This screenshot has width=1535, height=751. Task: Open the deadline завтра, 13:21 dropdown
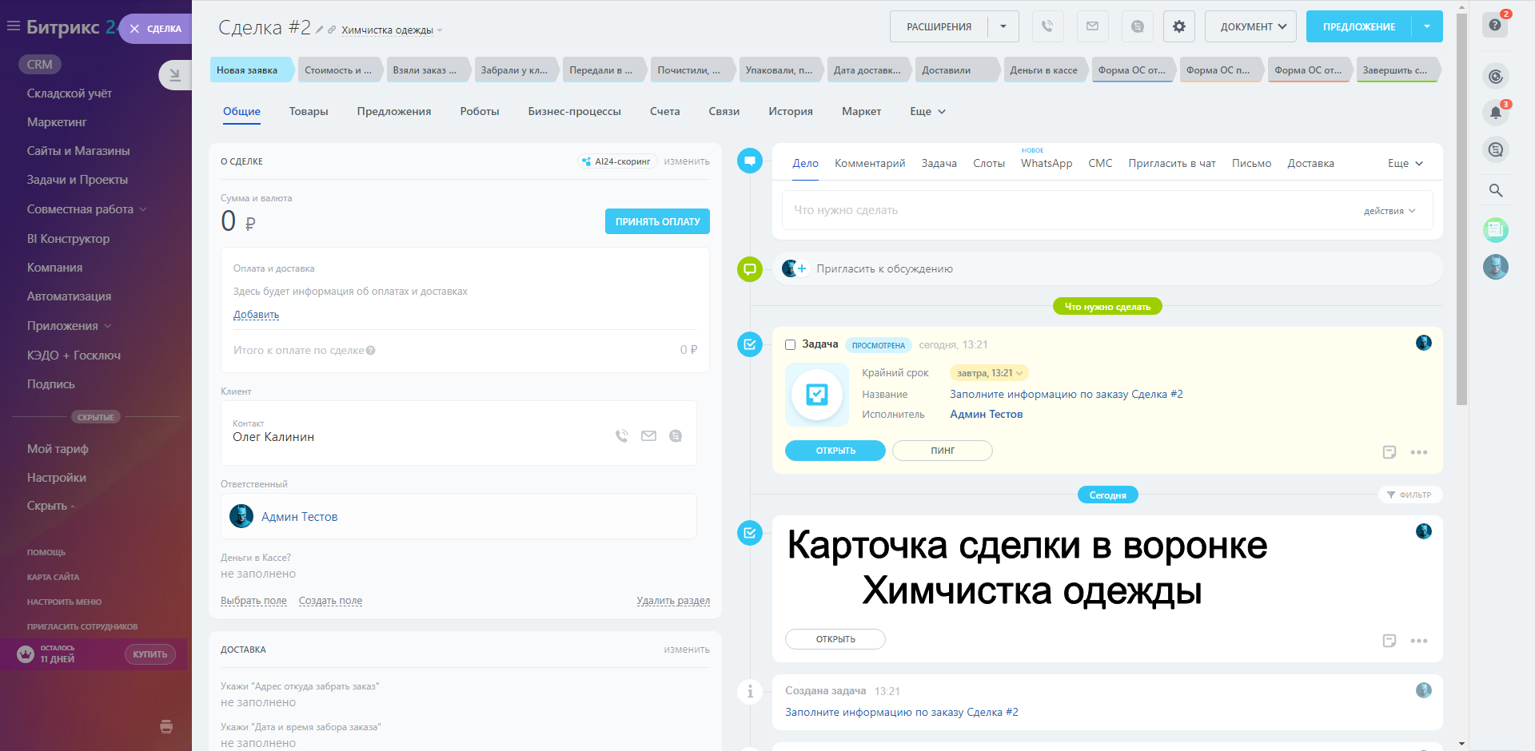pos(989,373)
